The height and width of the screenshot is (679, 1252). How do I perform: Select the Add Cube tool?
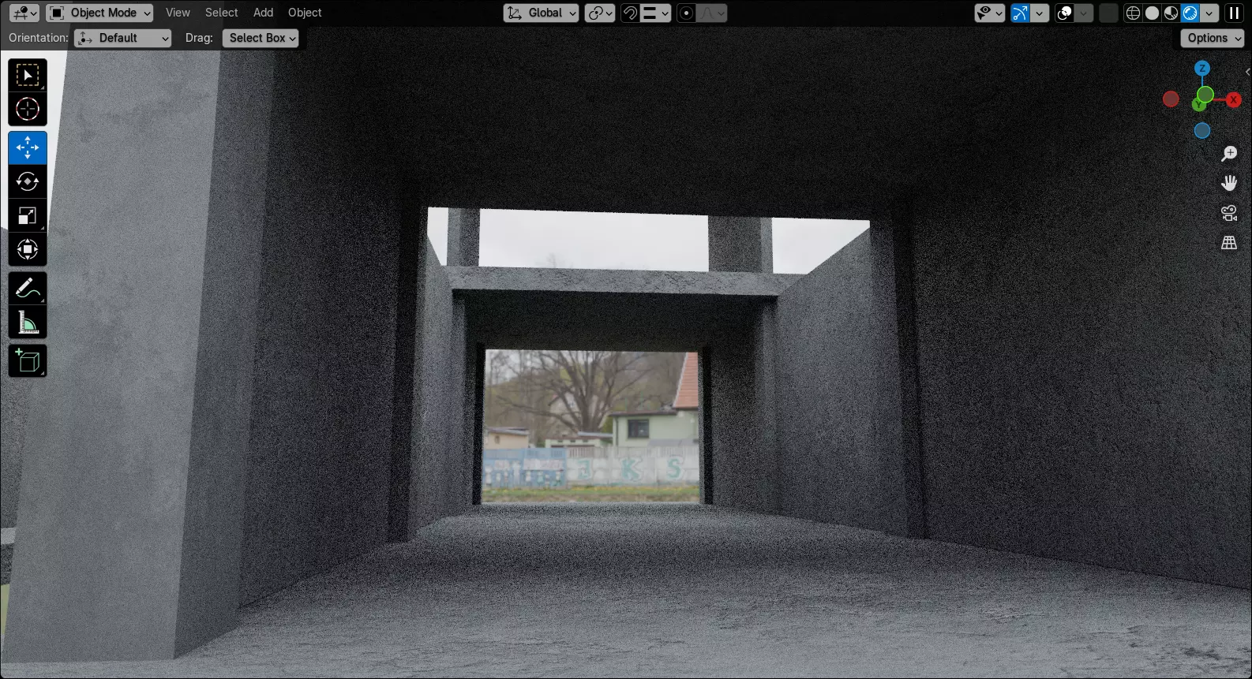pos(28,360)
